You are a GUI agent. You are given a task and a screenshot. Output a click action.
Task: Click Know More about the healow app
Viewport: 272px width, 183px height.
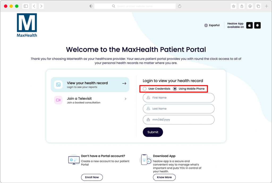(164, 177)
